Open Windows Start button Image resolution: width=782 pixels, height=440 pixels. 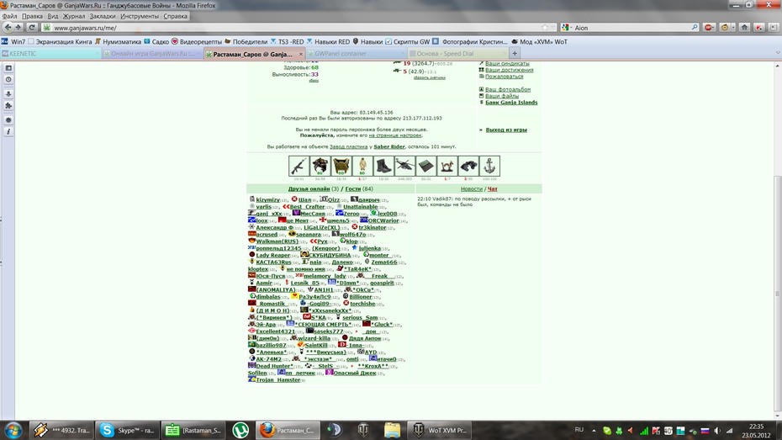(13, 430)
